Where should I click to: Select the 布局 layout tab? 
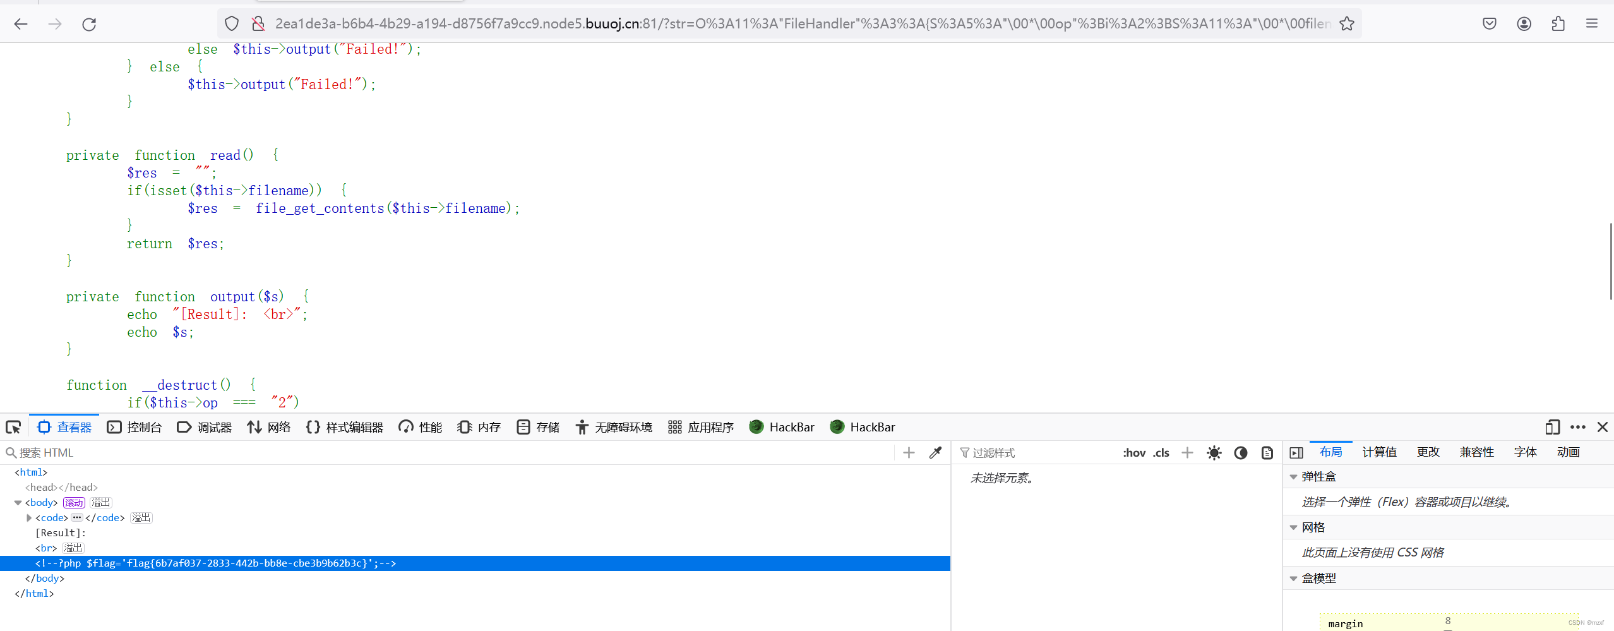[1331, 452]
